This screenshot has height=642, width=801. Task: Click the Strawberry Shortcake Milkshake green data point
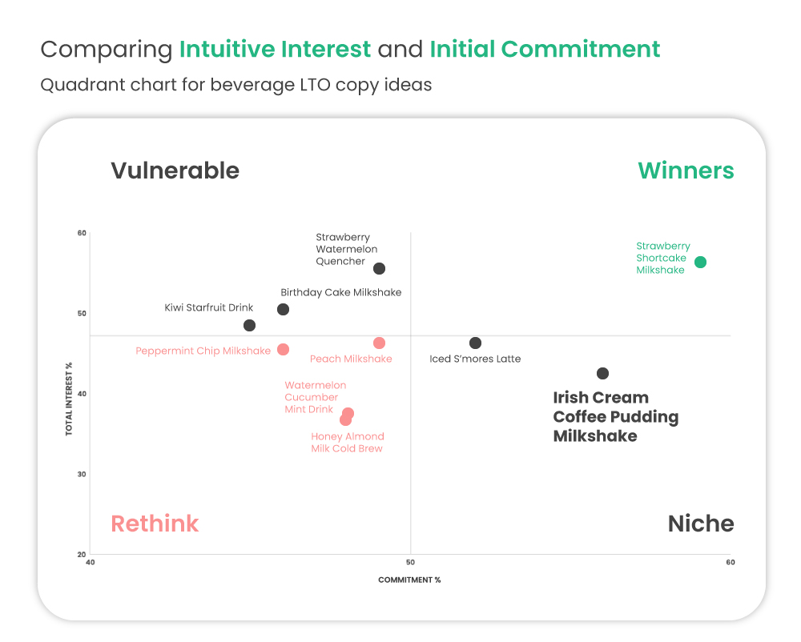(700, 263)
